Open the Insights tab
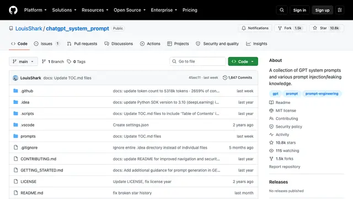 [256, 44]
